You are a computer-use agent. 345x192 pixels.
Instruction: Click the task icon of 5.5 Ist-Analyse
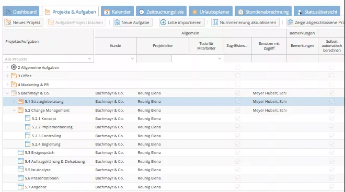[x=21, y=170]
